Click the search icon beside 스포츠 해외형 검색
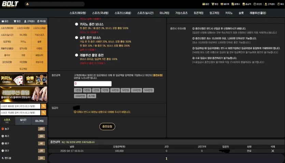Screen dimensions: 285x163 click(x=43, y=106)
